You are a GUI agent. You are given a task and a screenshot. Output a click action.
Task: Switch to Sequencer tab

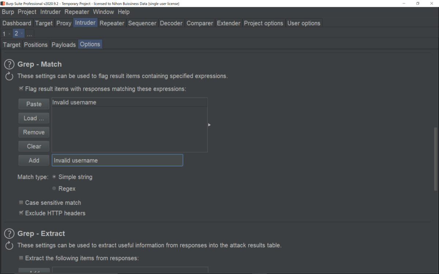pos(142,23)
